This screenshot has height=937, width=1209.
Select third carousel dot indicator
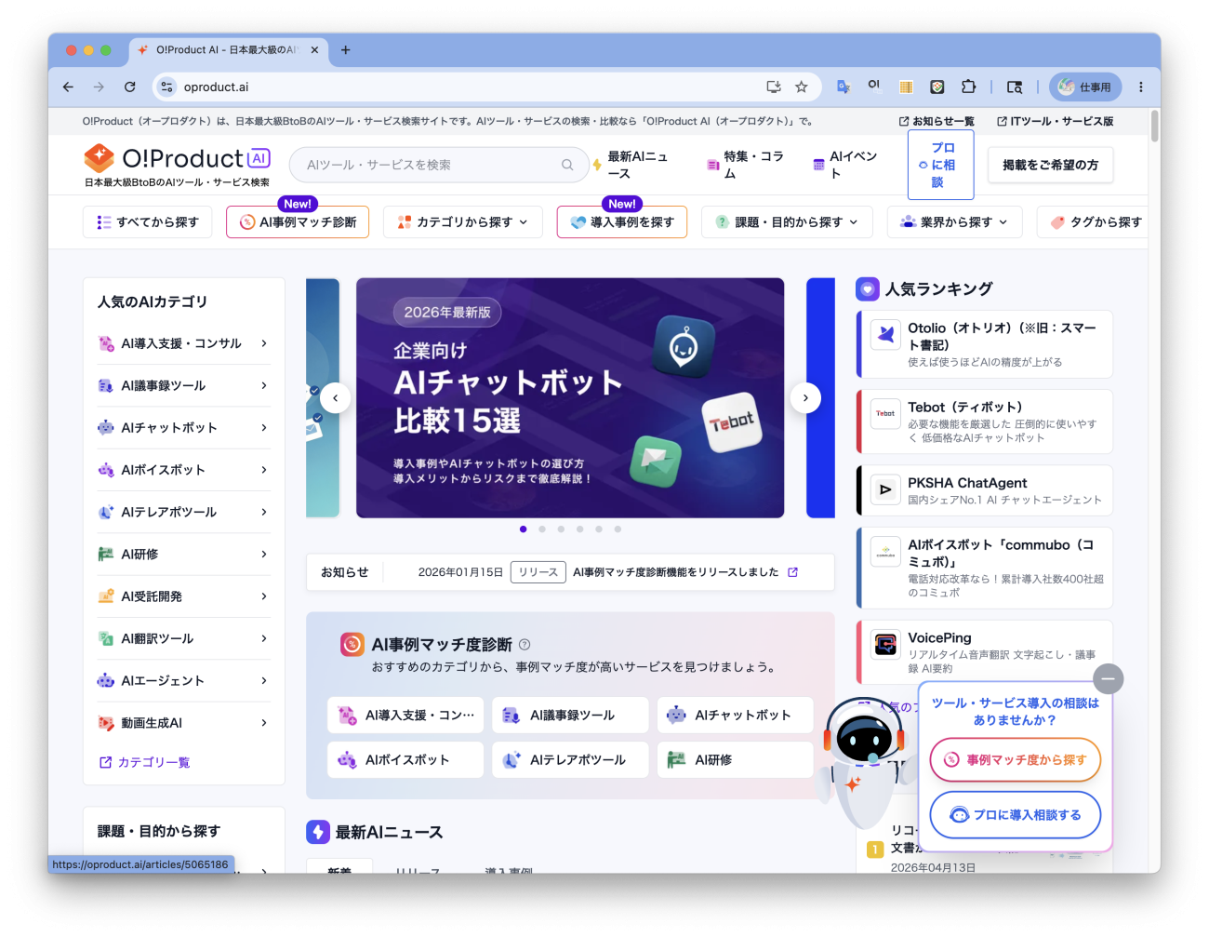coord(561,529)
